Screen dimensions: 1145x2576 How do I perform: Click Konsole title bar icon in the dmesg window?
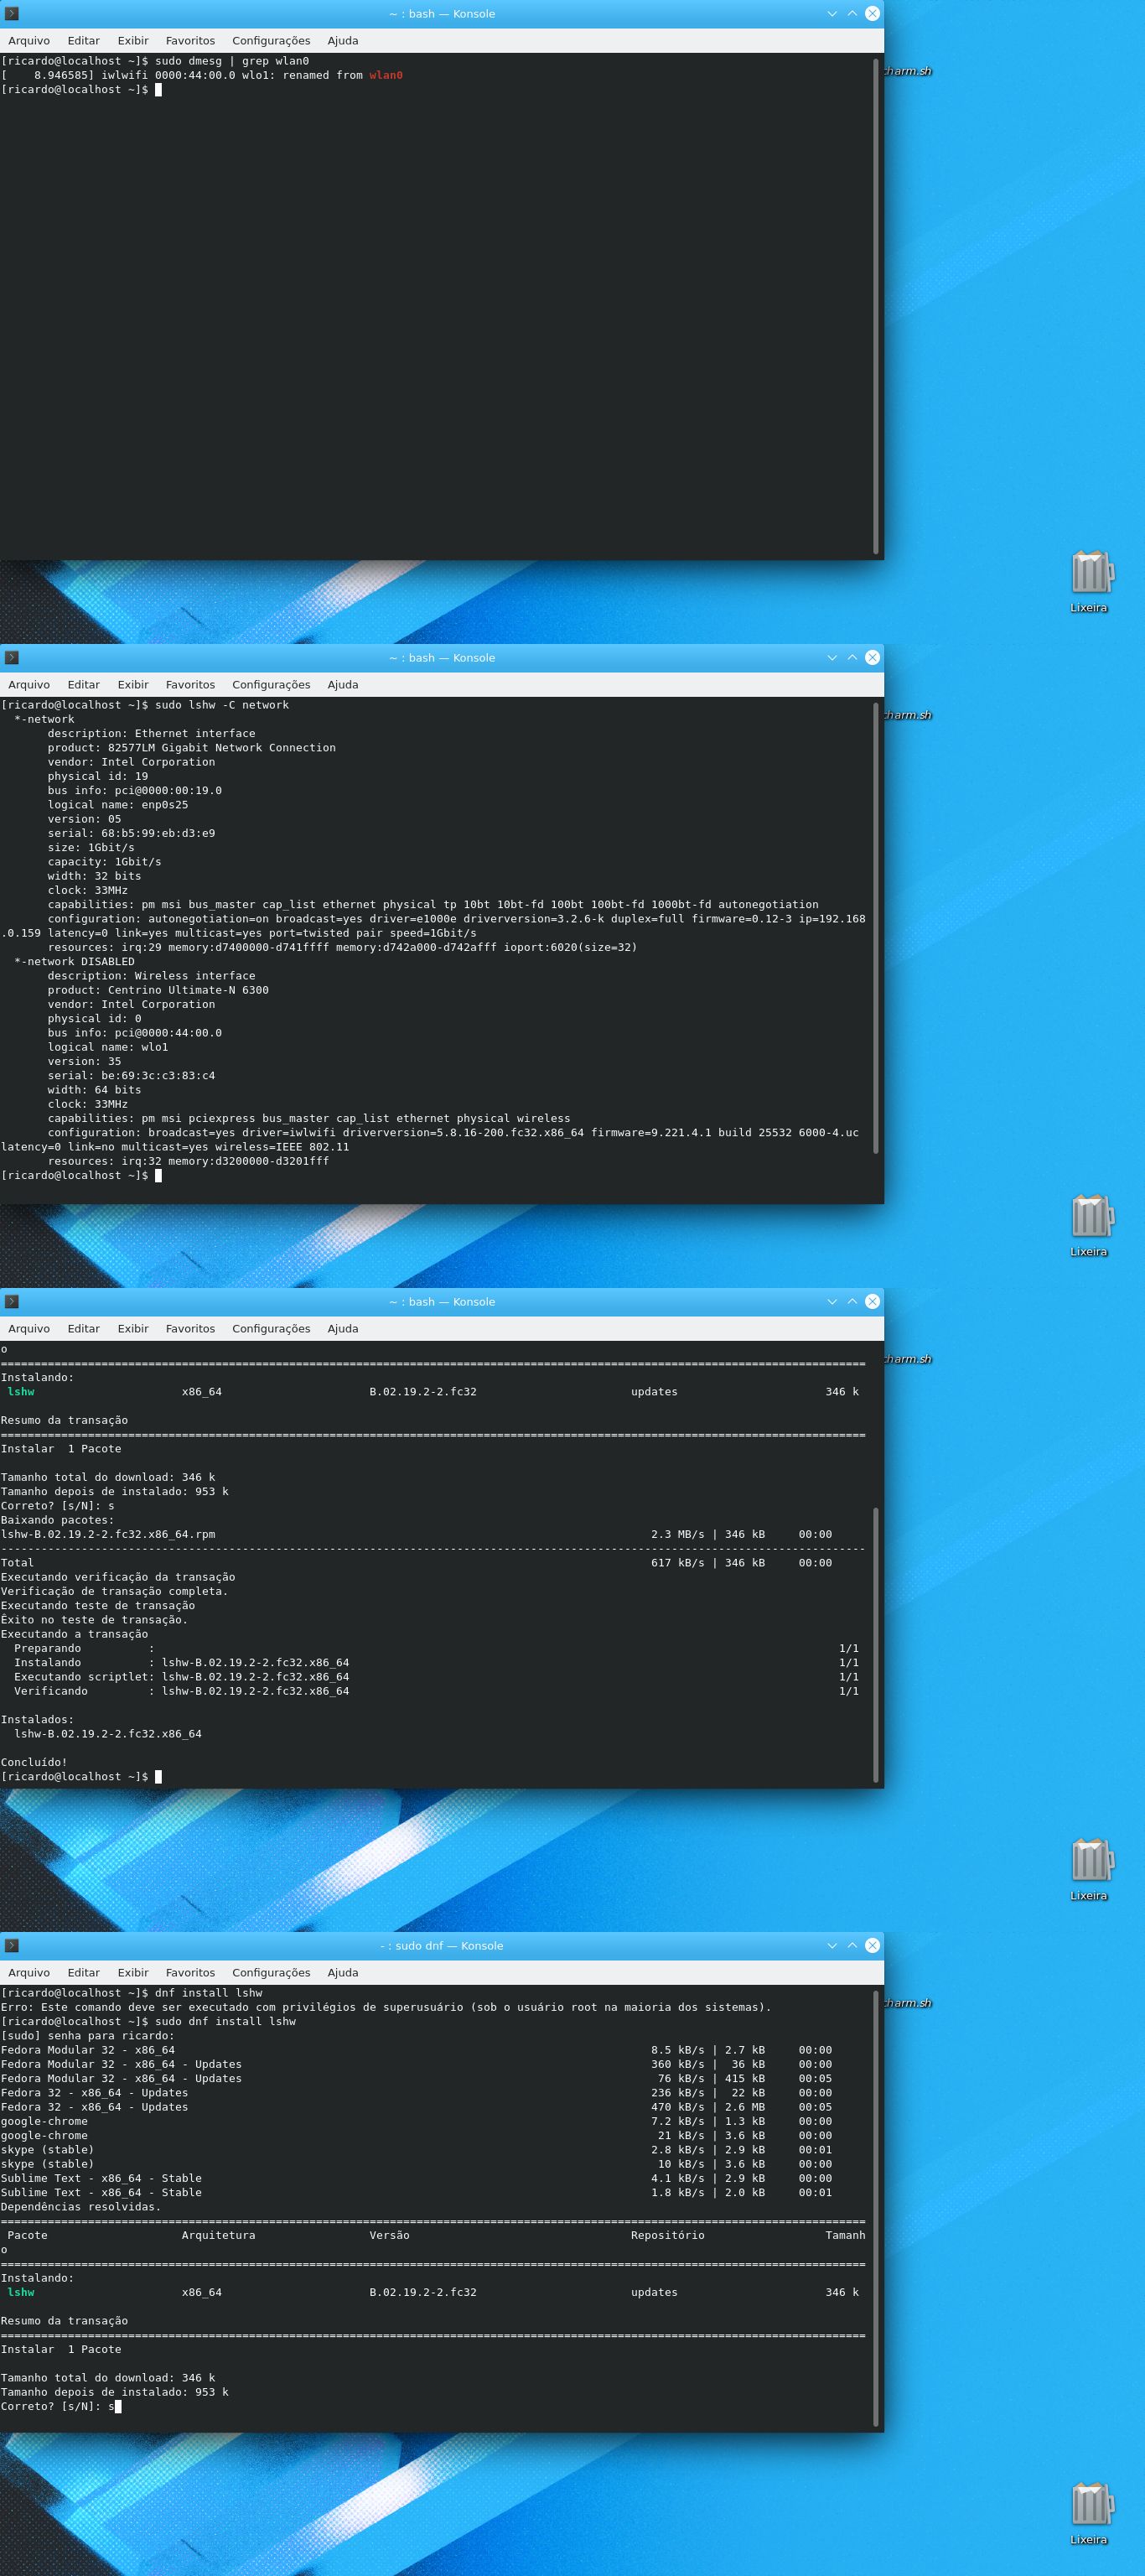tap(12, 13)
